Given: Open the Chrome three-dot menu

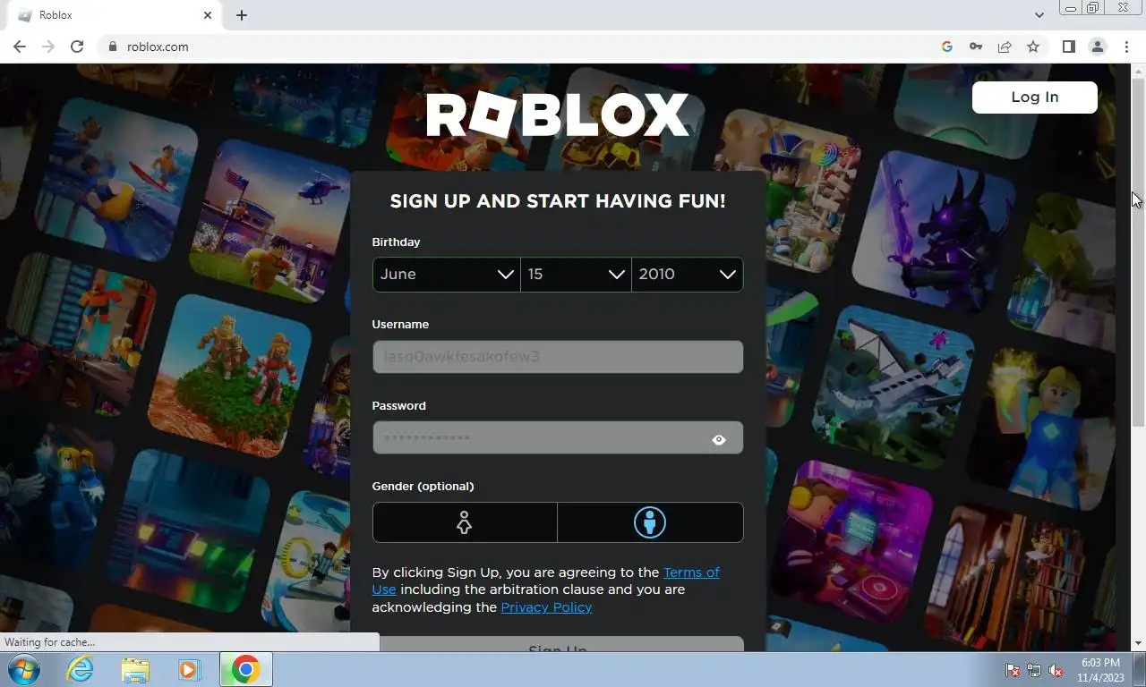Looking at the screenshot, I should point(1126,47).
